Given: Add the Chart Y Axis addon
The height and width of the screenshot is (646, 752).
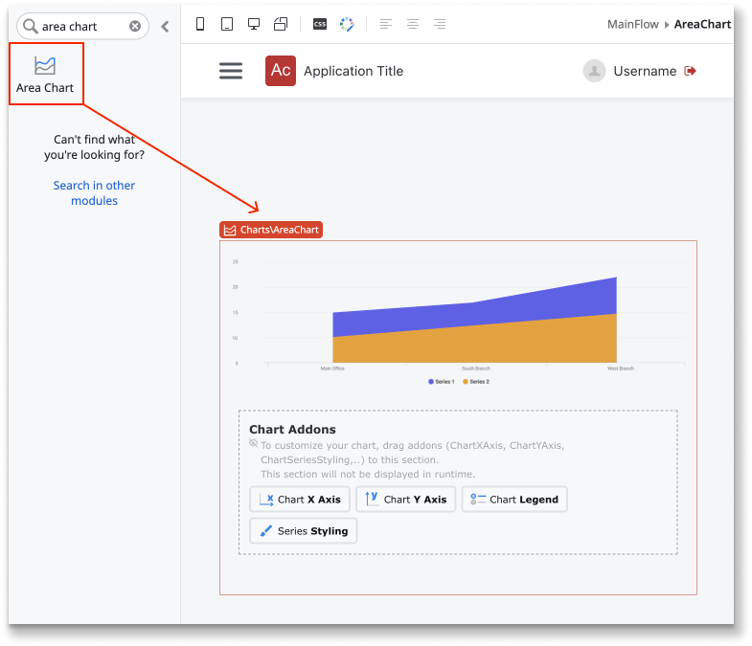Looking at the screenshot, I should pyautogui.click(x=406, y=500).
